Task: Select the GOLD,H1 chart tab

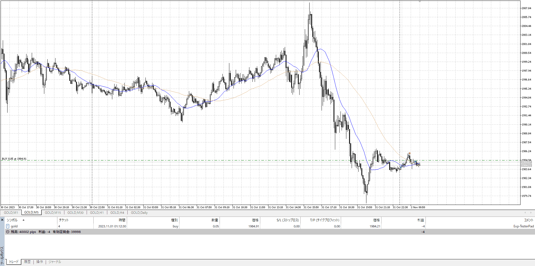Action: pos(97,213)
